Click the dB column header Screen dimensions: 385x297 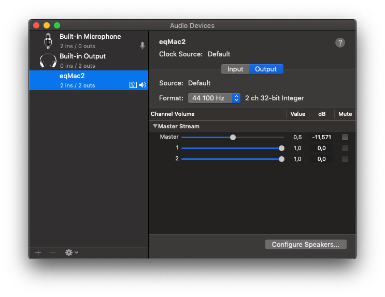322,114
